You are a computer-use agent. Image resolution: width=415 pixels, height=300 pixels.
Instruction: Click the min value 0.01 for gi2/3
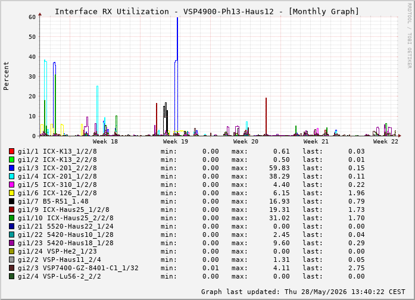pos(211,268)
